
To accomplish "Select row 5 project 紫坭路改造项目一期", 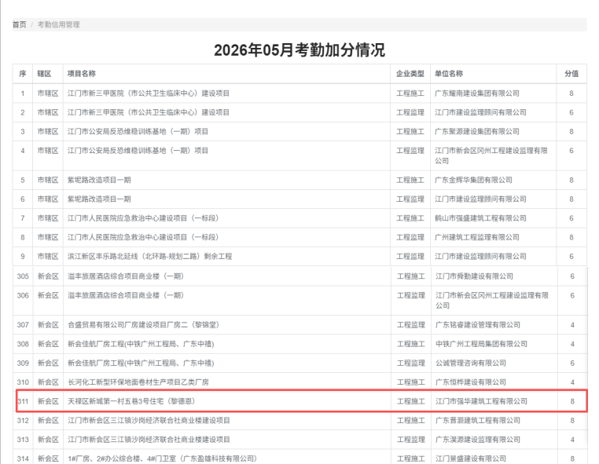I will pos(99,180).
